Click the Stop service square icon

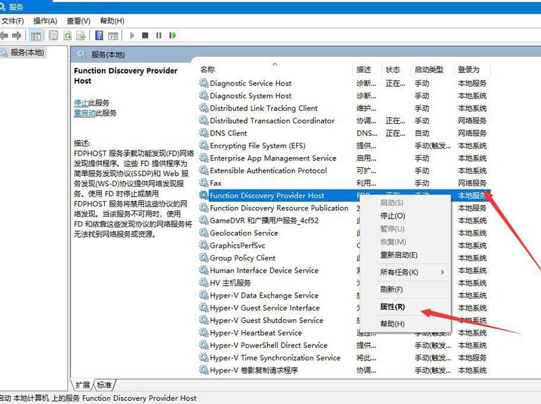[x=146, y=35]
